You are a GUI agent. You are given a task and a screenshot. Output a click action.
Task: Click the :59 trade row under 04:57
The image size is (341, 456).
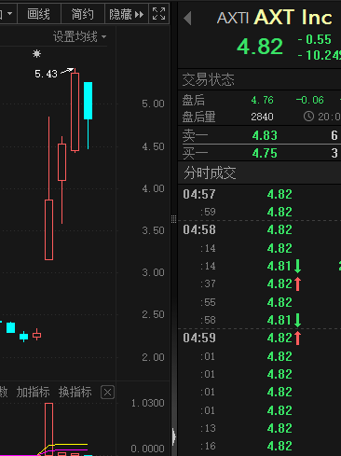pos(260,212)
